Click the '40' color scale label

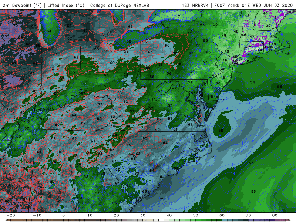(169, 215)
